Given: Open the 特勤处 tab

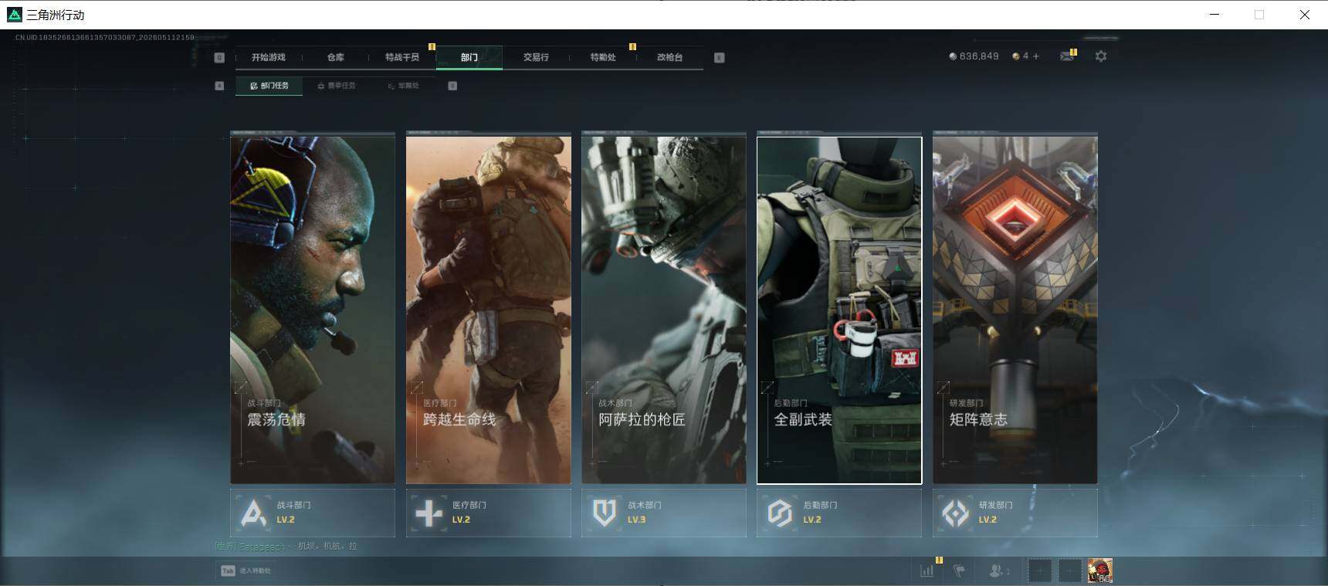Looking at the screenshot, I should [x=603, y=57].
